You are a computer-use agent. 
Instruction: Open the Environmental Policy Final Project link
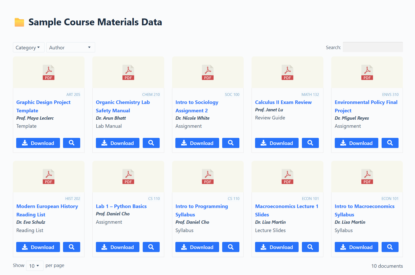(x=366, y=106)
